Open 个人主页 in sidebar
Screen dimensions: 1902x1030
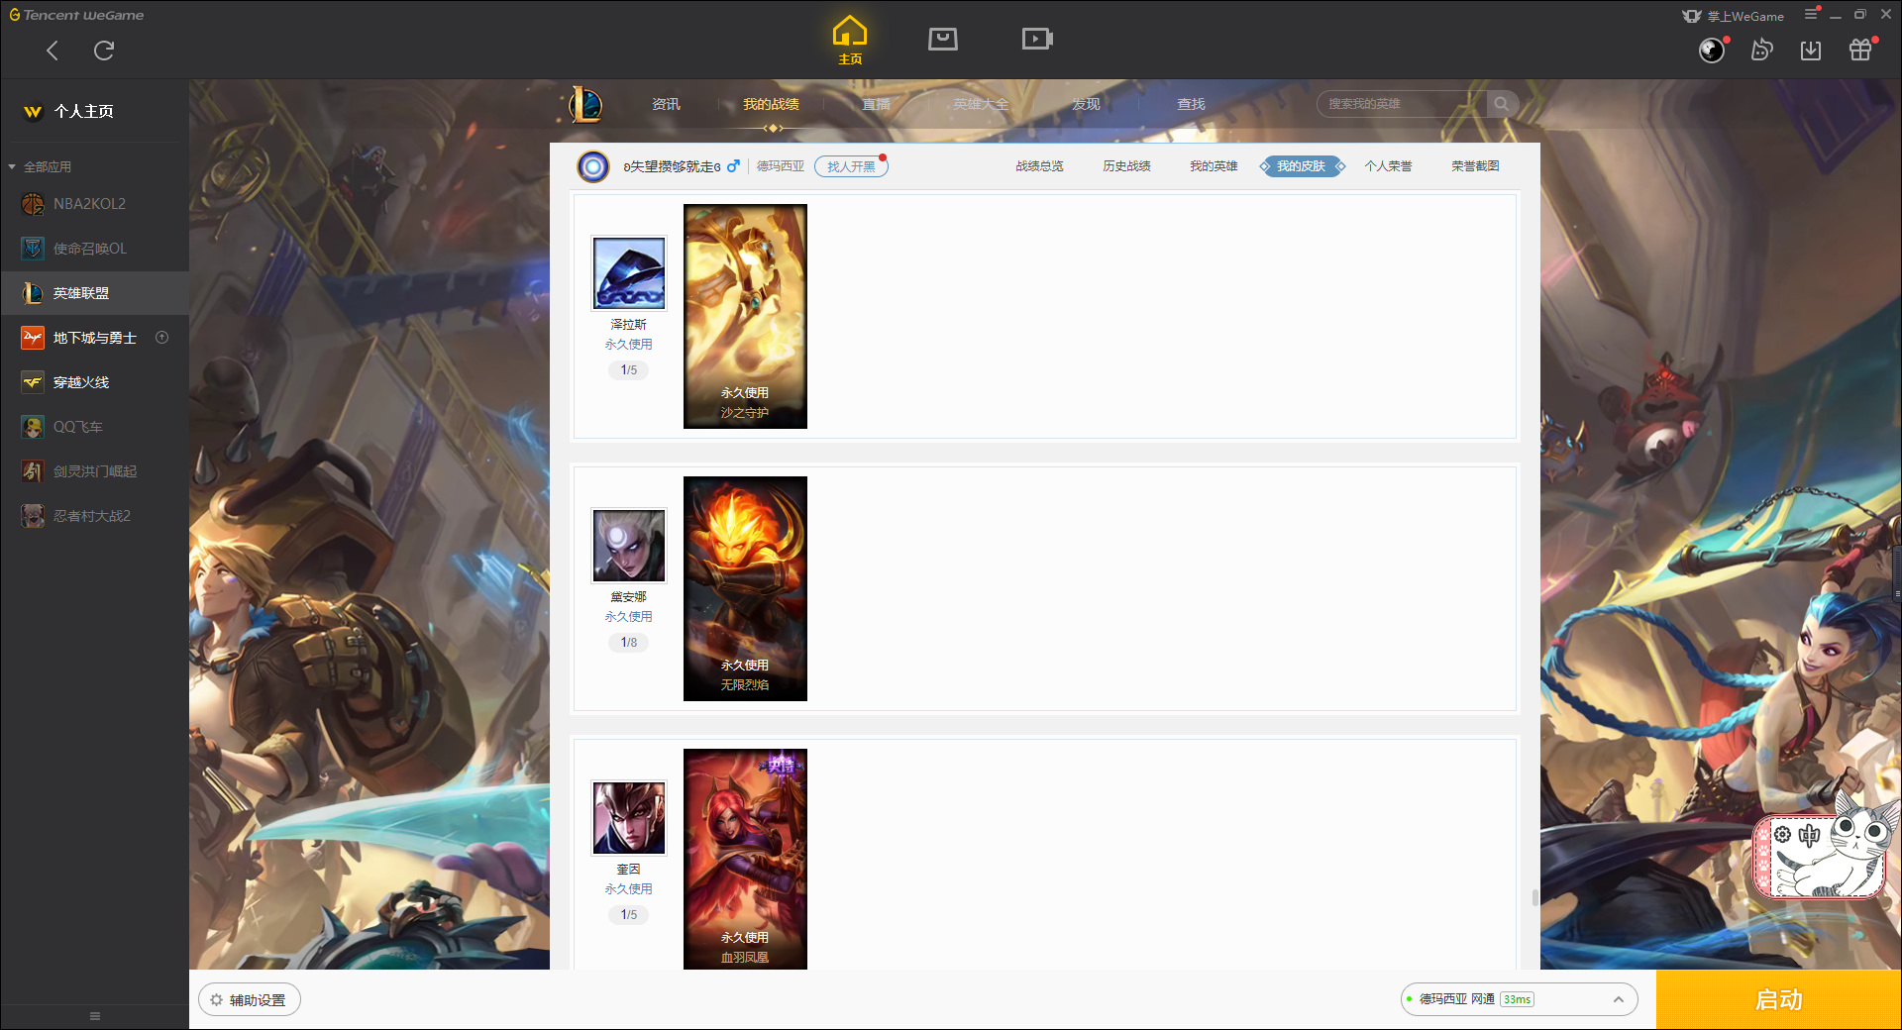[x=83, y=112]
